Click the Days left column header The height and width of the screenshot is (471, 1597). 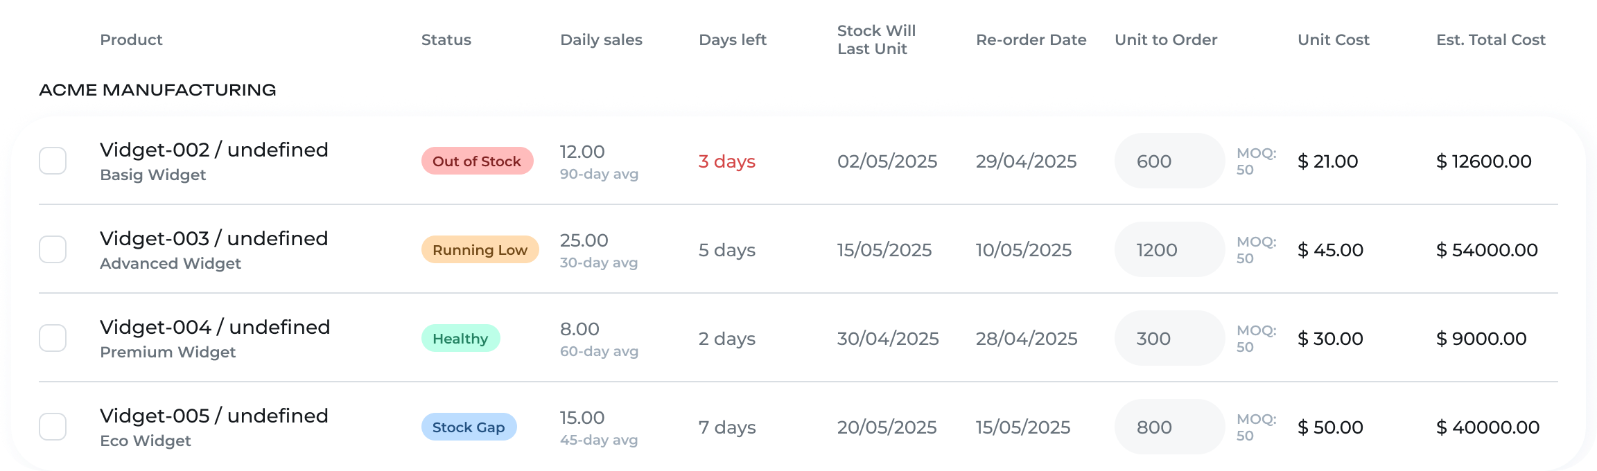[733, 39]
